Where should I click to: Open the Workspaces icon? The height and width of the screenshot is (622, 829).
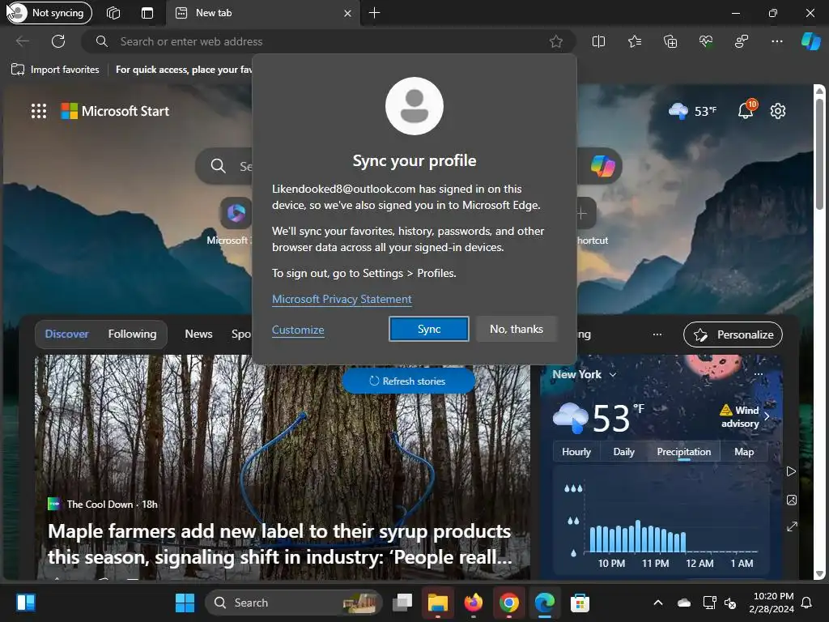113,13
